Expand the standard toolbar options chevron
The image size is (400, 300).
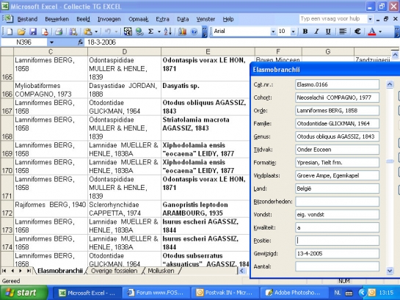[205, 32]
